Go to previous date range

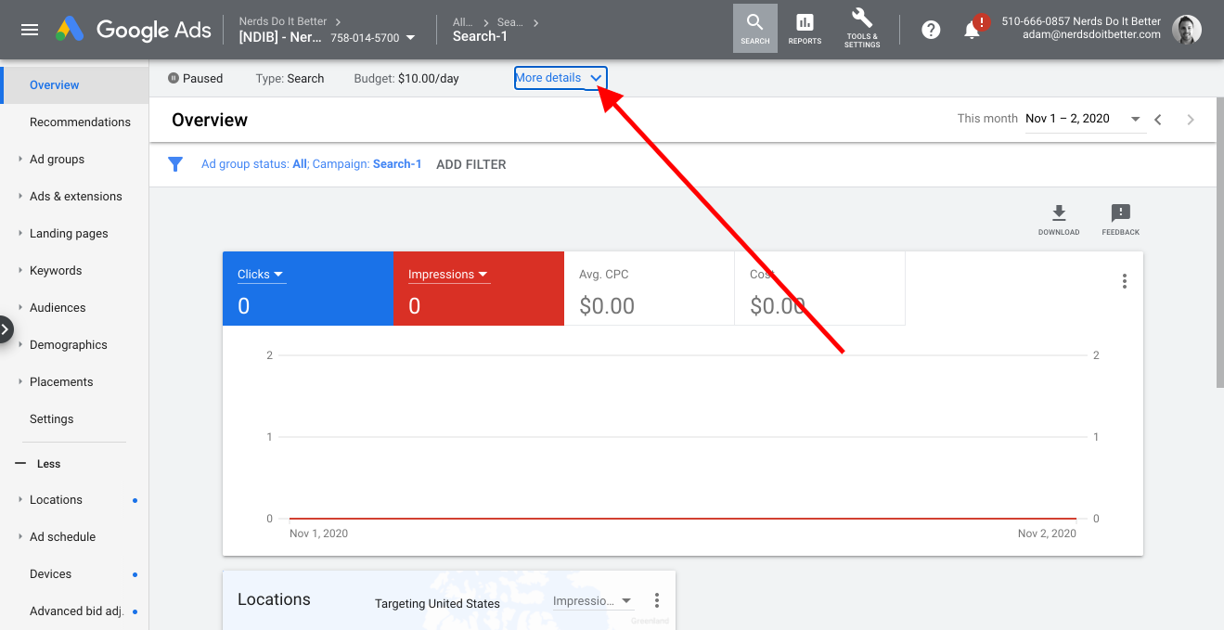pos(1158,119)
